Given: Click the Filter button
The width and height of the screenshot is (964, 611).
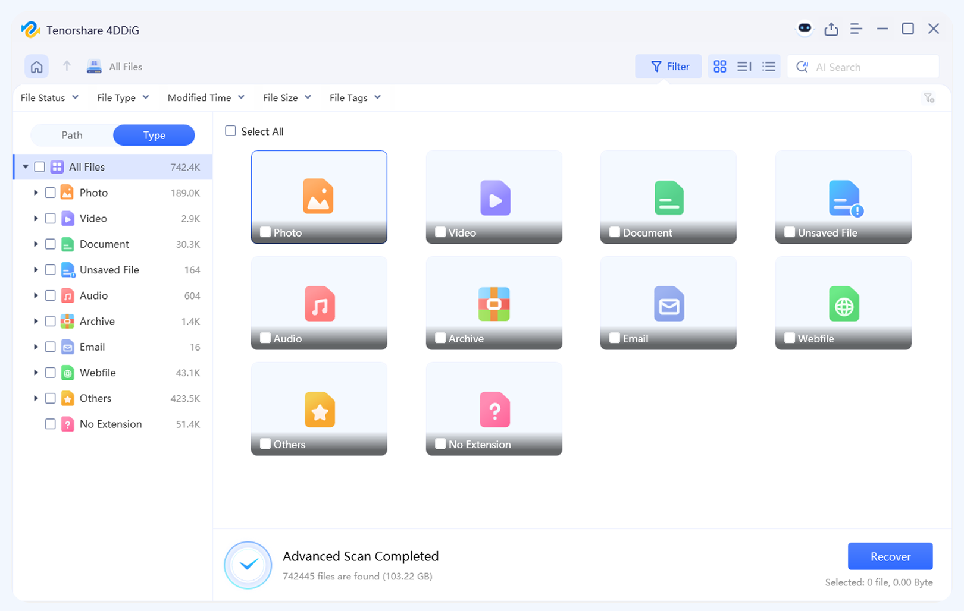Looking at the screenshot, I should [670, 67].
